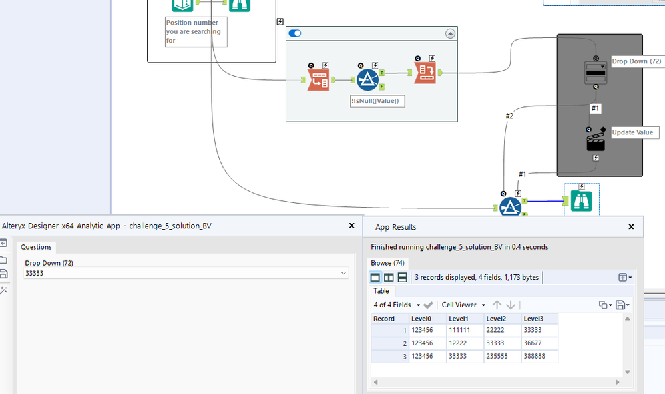This screenshot has height=394, width=665.
Task: Click results table scroll left arrow
Action: tap(375, 382)
